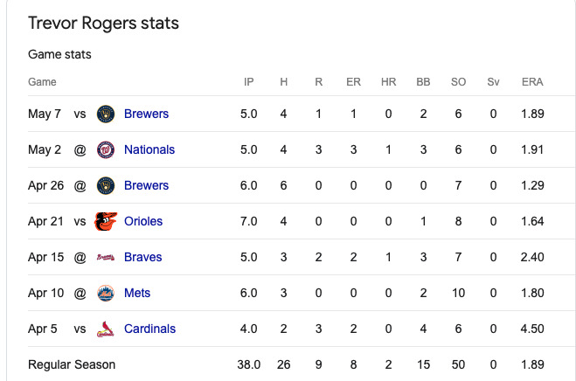
Task: Click the Nationals team logo
Action: (106, 149)
